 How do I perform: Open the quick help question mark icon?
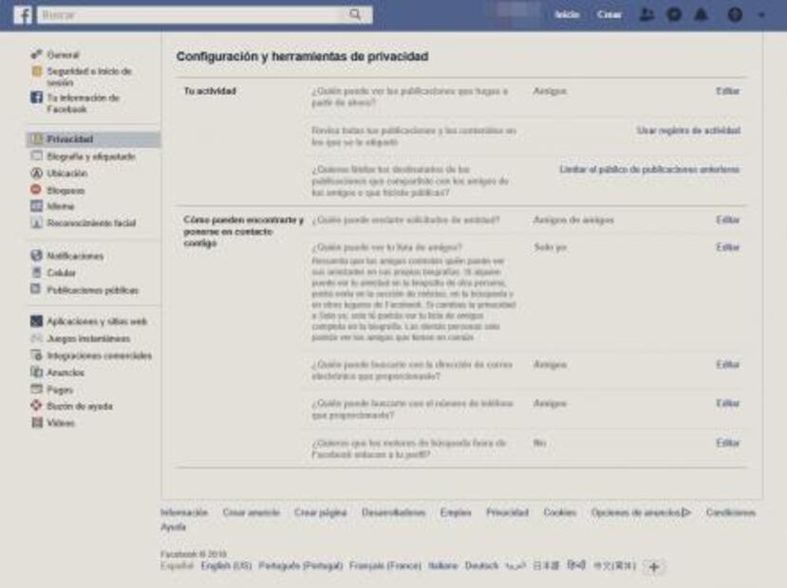(x=737, y=13)
